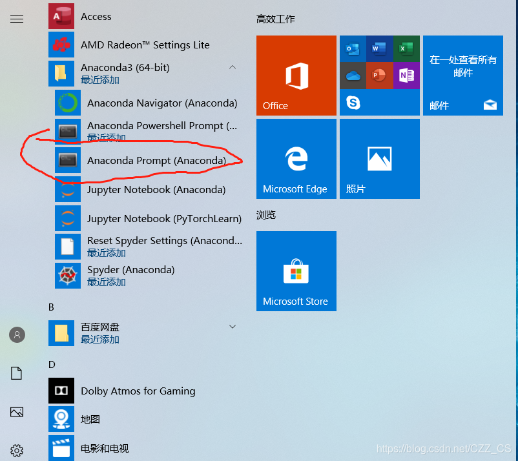Open the Excel tile icon
The height and width of the screenshot is (461, 518).
click(x=406, y=49)
